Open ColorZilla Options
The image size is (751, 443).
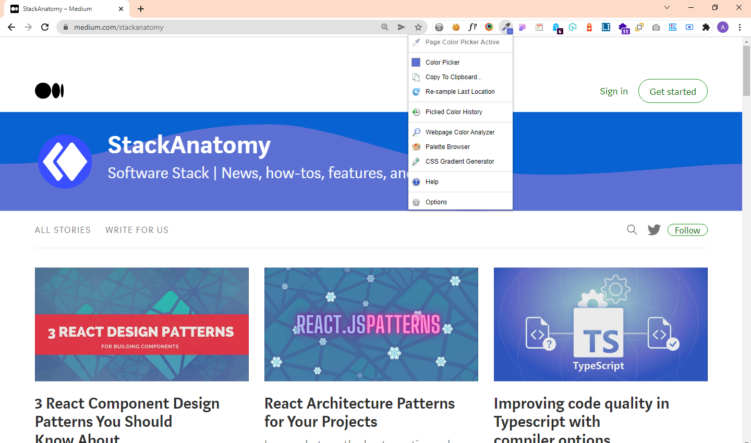point(461,202)
